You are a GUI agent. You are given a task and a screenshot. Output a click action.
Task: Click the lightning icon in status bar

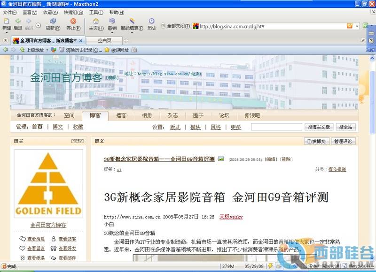pyautogui.click(x=270, y=266)
